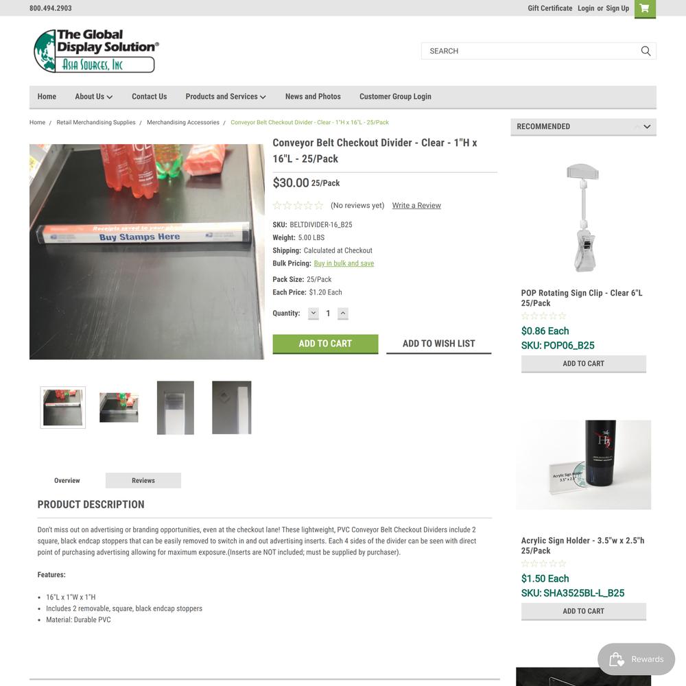Open the shopping cart icon
686x686 pixels.
click(x=645, y=9)
